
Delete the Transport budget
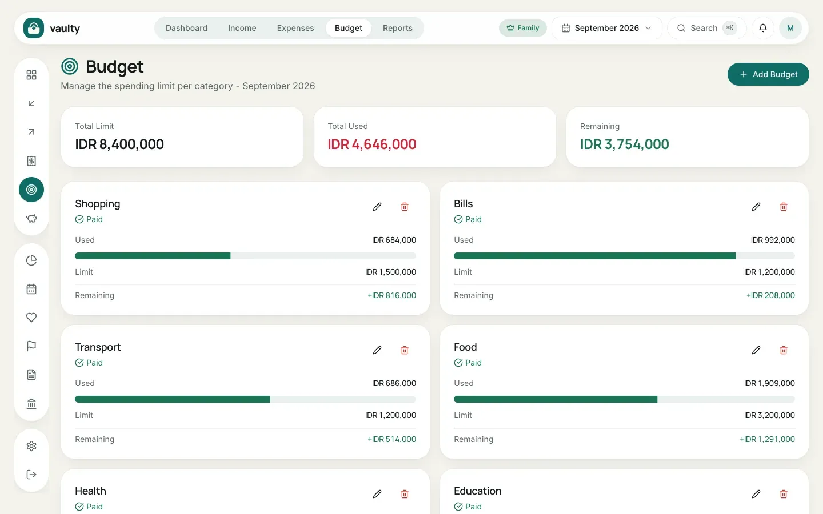[405, 350]
